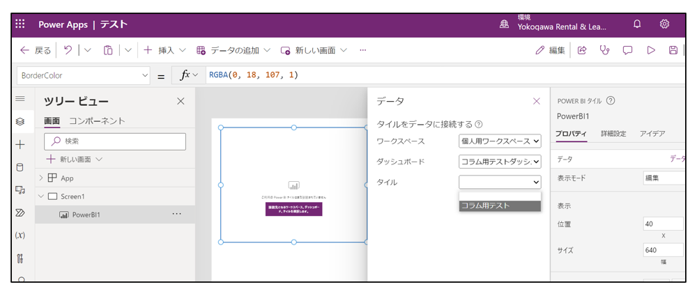Click the 検索 search field
This screenshot has width=697, height=294.
tap(115, 141)
